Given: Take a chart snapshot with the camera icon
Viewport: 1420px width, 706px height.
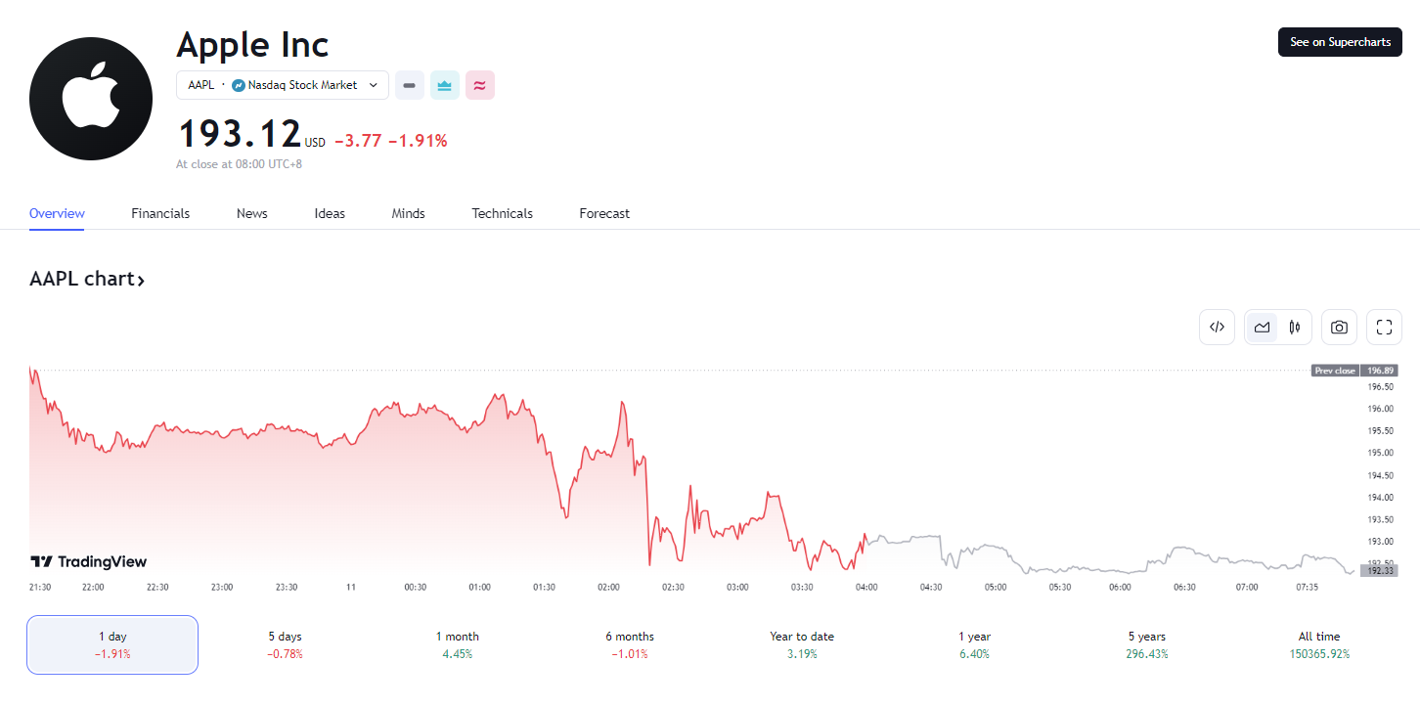Looking at the screenshot, I should coord(1339,328).
